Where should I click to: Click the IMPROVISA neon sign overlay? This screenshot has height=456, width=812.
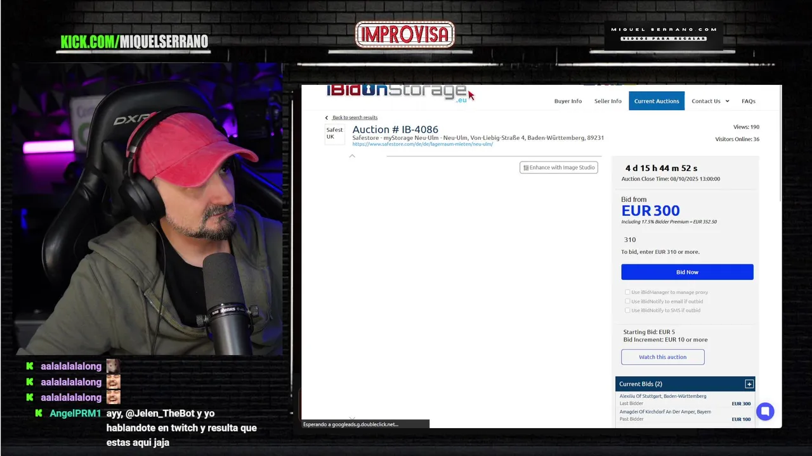[405, 35]
